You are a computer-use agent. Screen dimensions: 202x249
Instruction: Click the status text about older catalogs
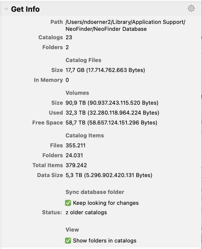(x=86, y=212)
